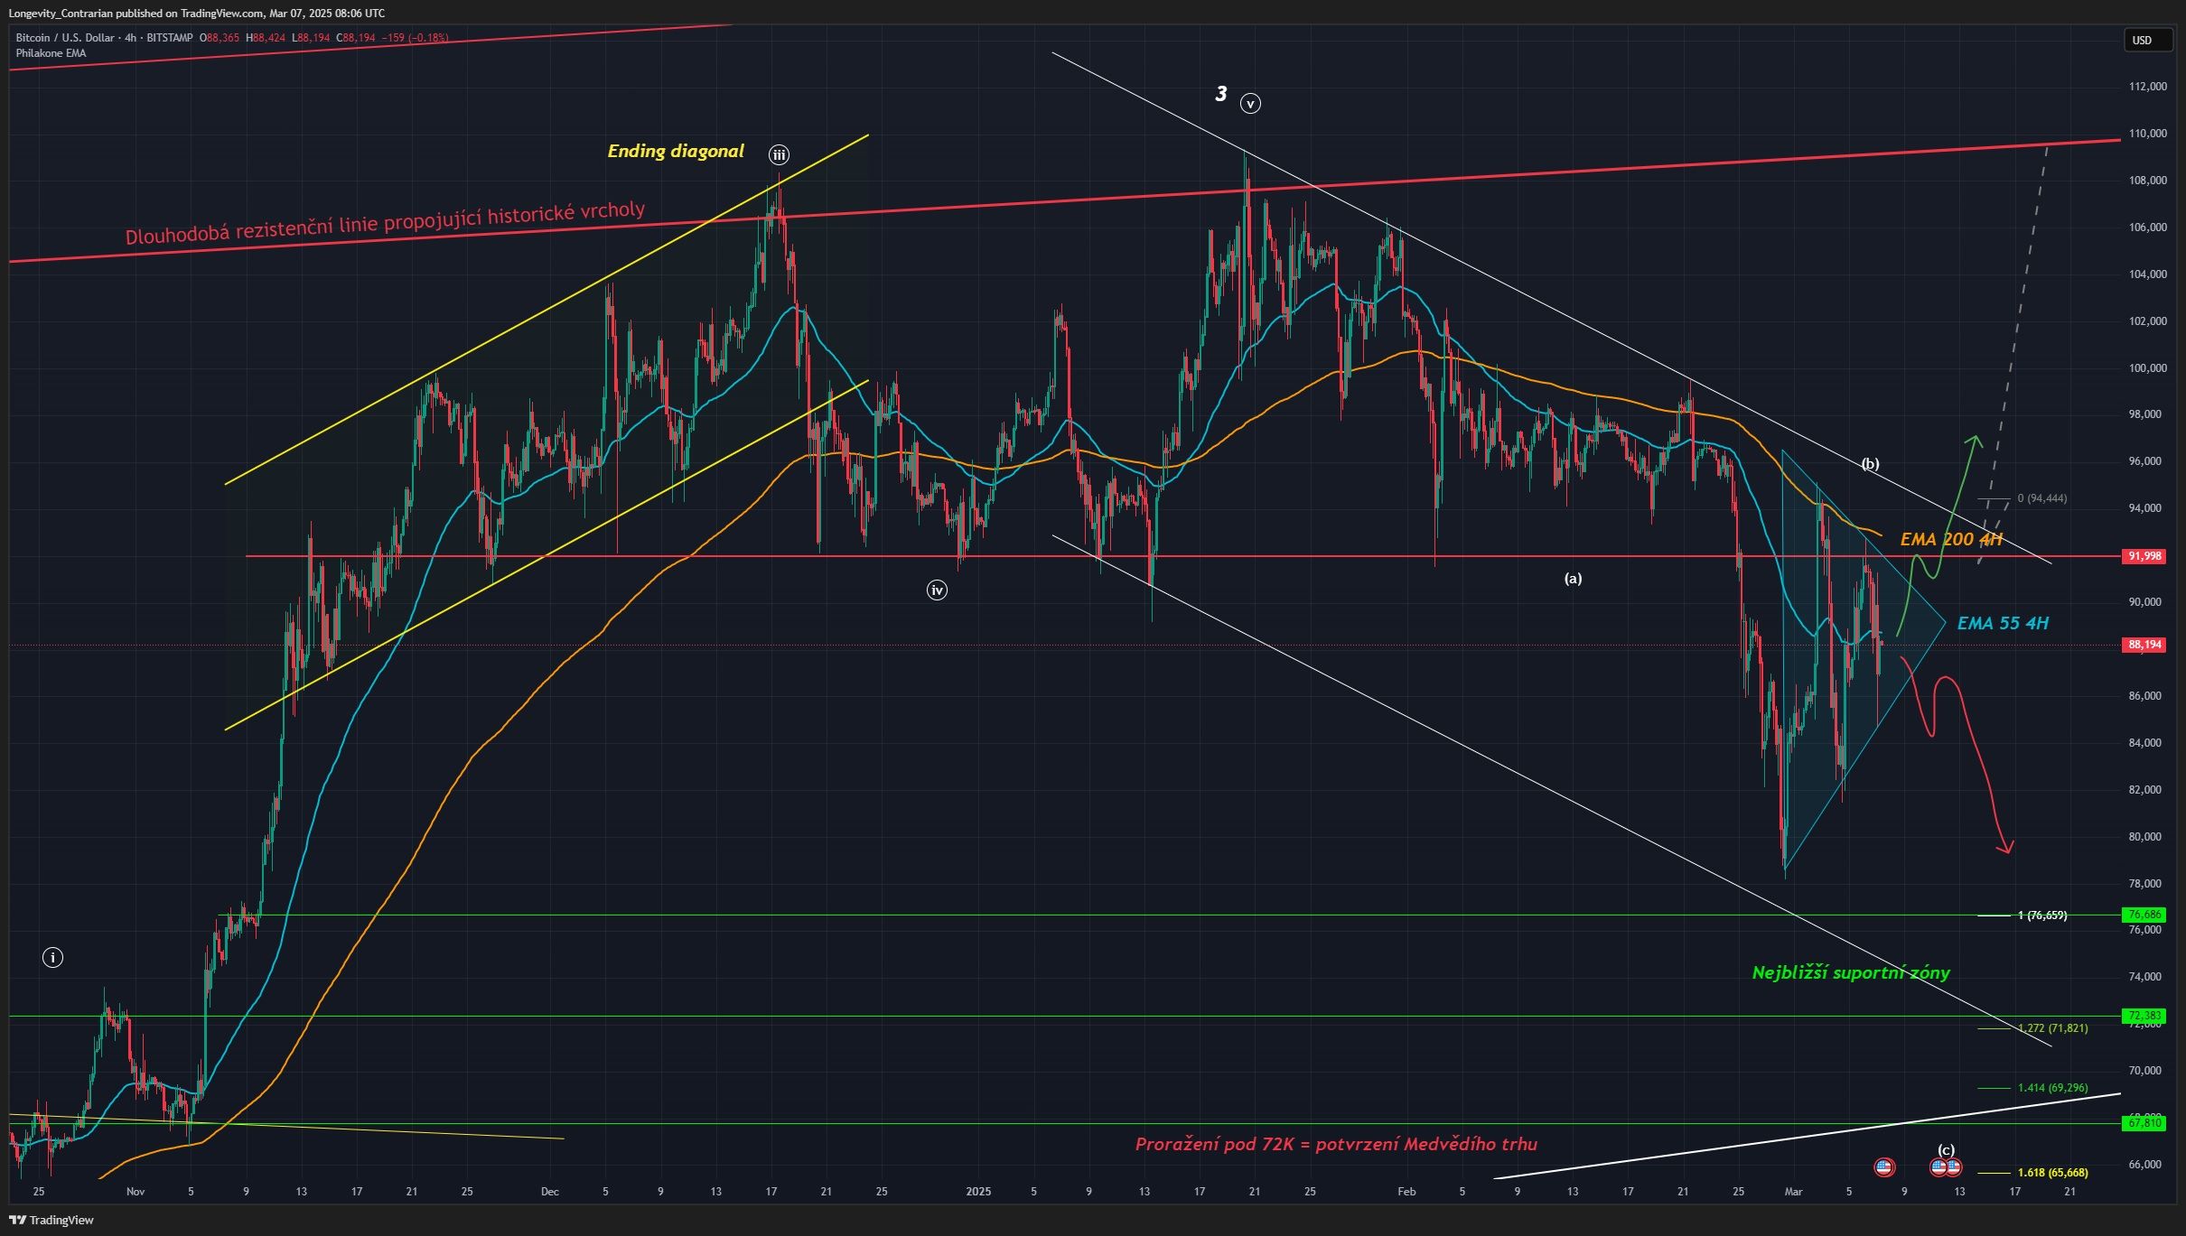This screenshot has width=2186, height=1236.
Task: Click the circled wave label i
Action: [52, 958]
